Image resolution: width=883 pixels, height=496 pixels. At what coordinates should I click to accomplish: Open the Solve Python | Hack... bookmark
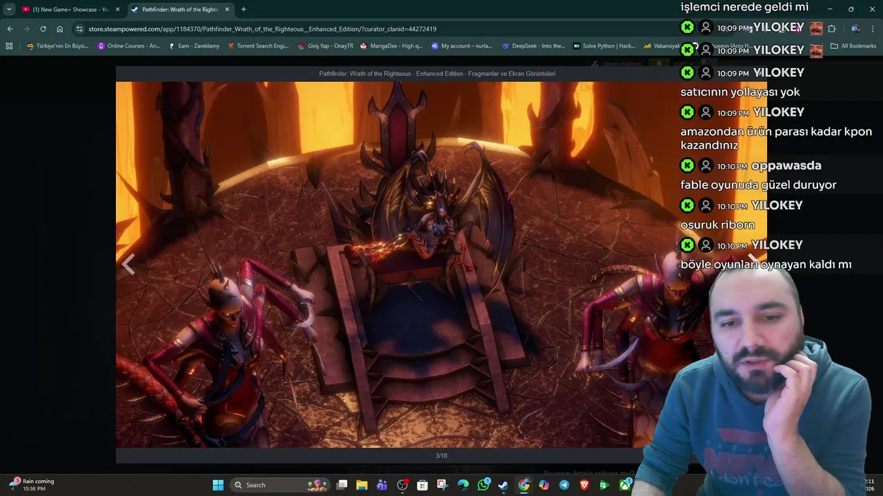pos(604,46)
